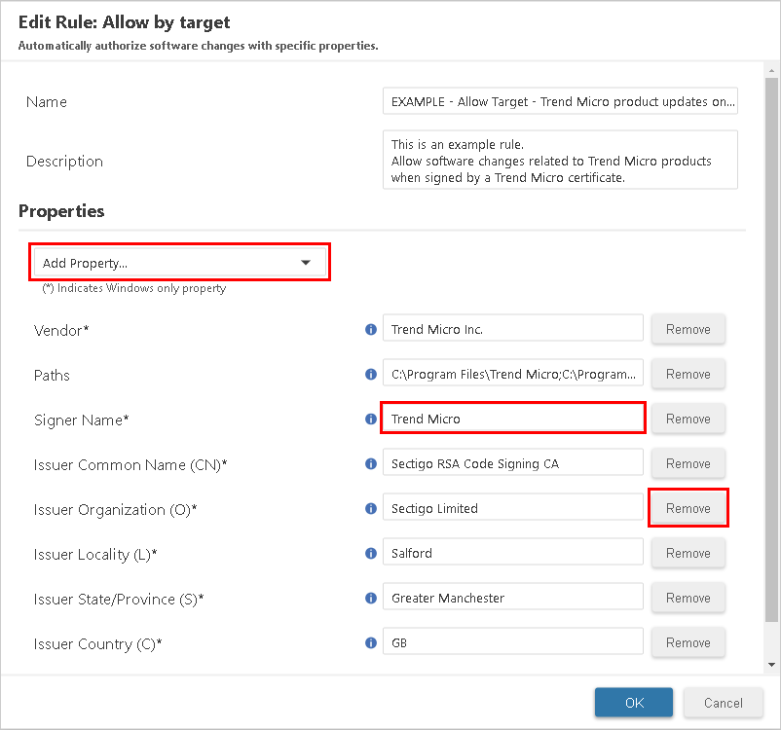Remove the Issuer Locality property
The image size is (781, 730).
coord(688,553)
